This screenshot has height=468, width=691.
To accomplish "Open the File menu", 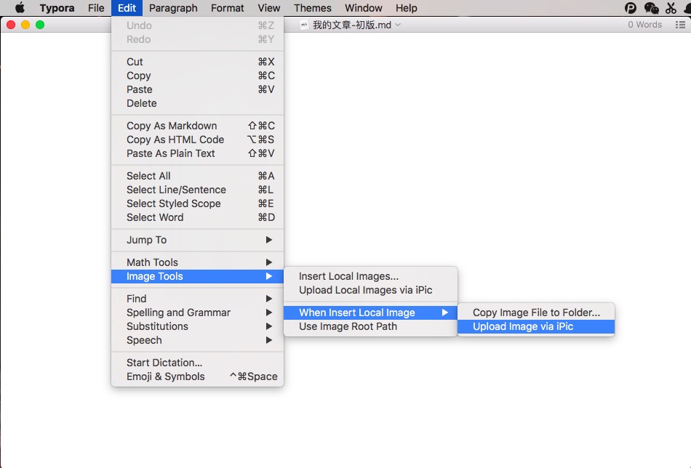I will point(96,8).
